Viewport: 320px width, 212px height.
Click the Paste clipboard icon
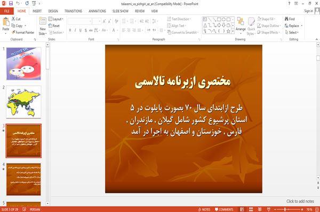6,22
